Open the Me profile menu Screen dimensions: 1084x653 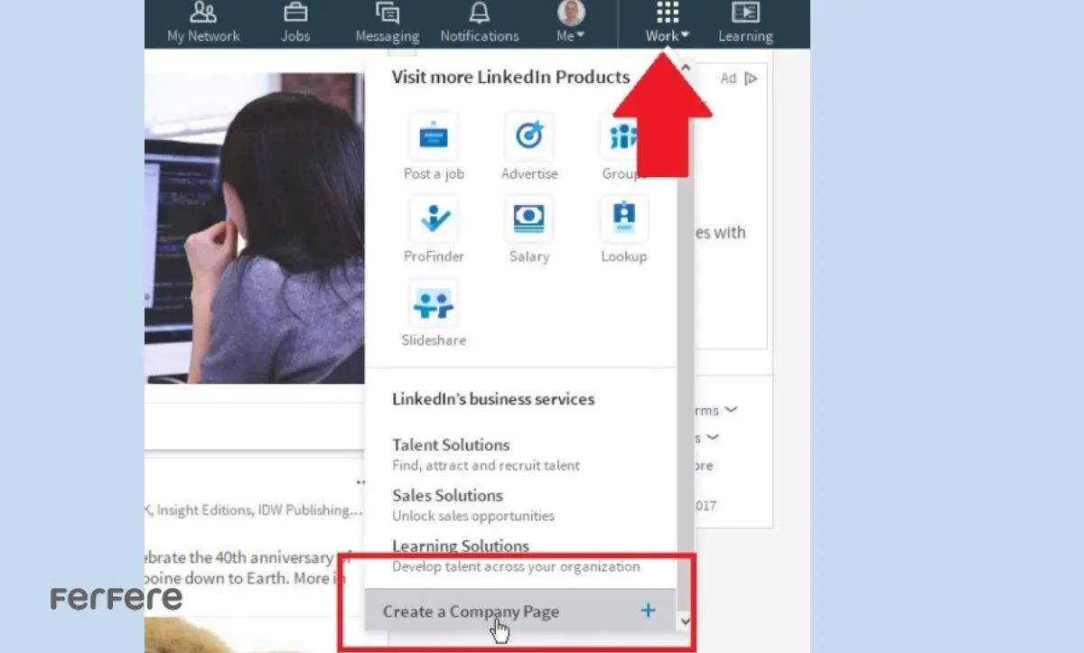571,23
